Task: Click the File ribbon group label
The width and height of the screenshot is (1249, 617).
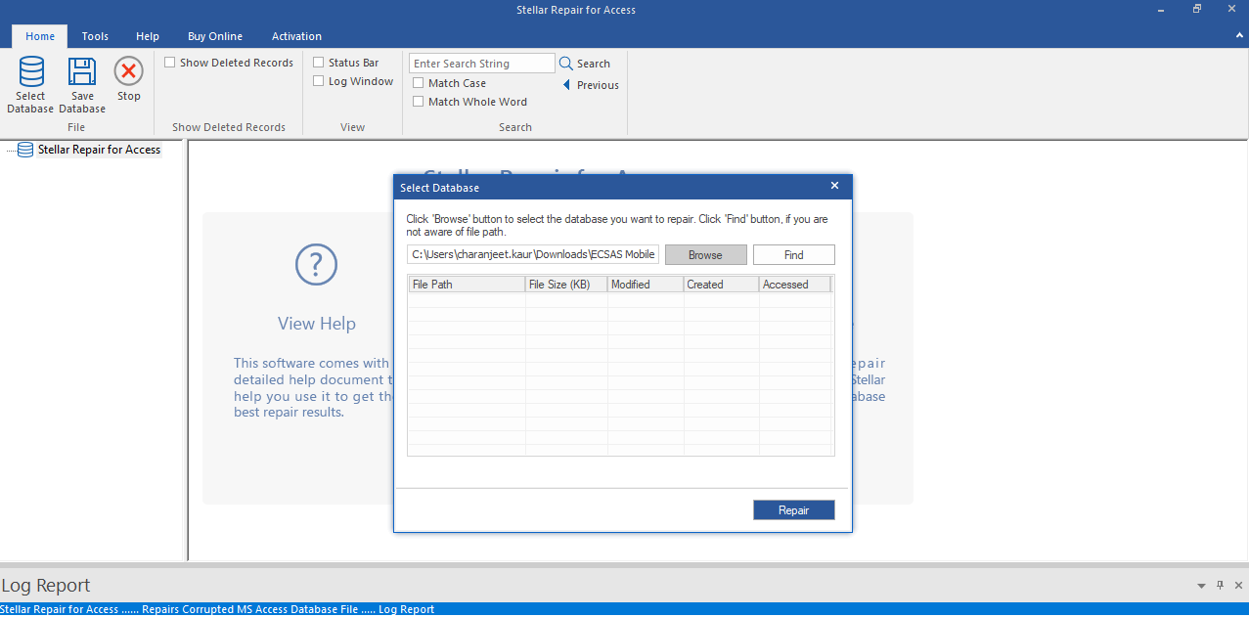Action: [x=76, y=127]
